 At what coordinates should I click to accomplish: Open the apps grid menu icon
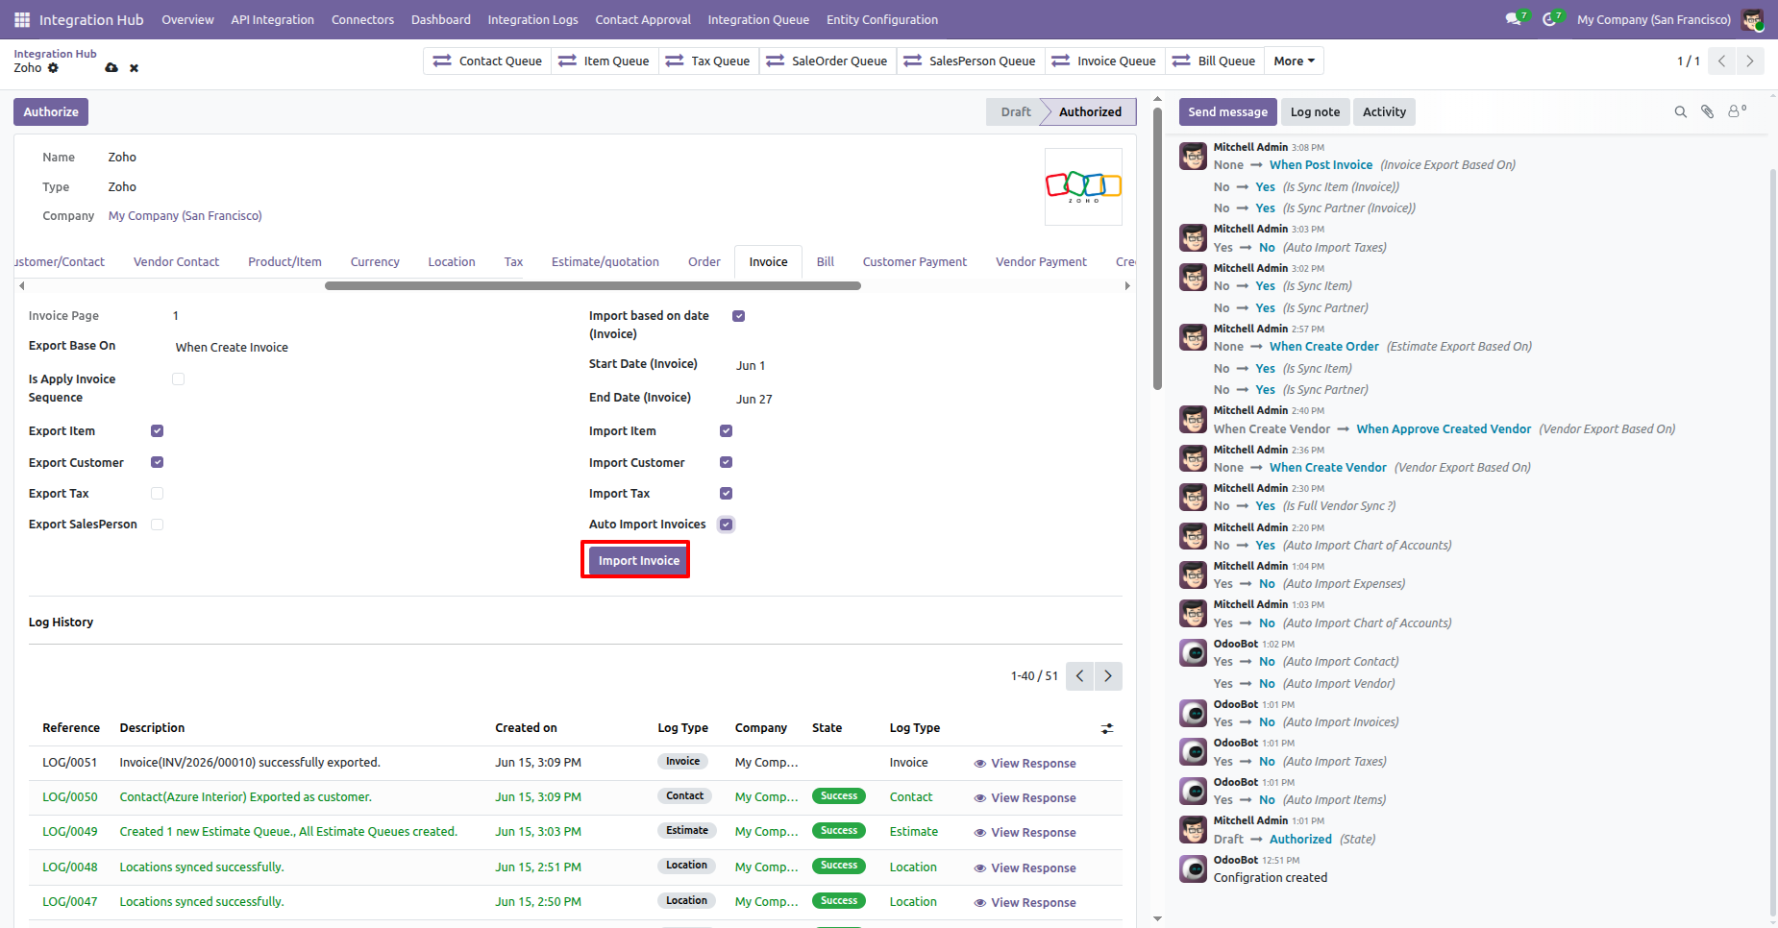pyautogui.click(x=21, y=19)
